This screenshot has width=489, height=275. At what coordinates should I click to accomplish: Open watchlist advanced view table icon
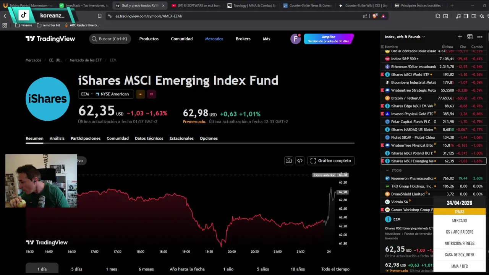470,37
